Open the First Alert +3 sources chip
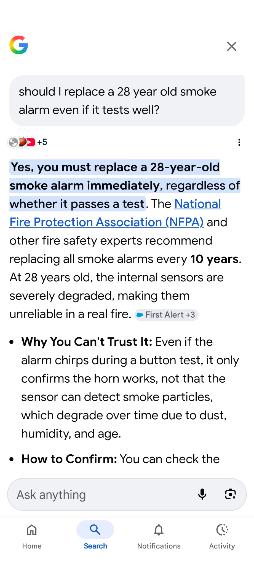 pos(167,315)
